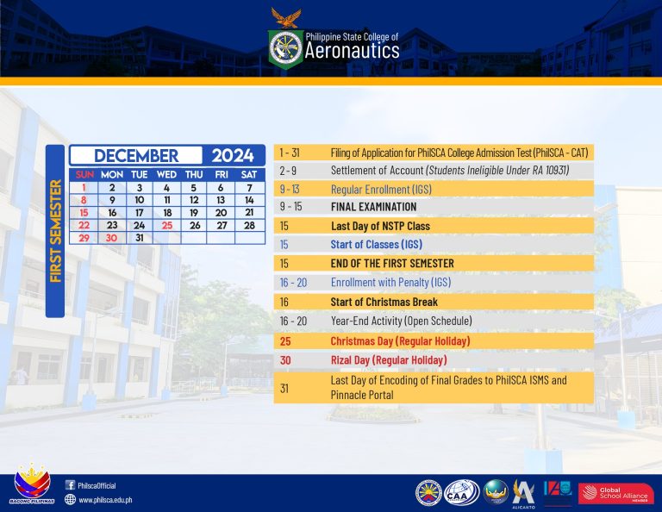
Task: Click the FIRST SEMESTER vertical banner
Action: click(x=54, y=231)
